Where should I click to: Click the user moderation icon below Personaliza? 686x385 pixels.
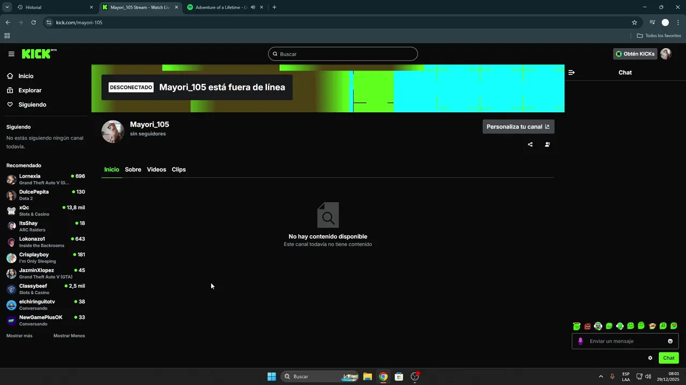[x=547, y=144]
